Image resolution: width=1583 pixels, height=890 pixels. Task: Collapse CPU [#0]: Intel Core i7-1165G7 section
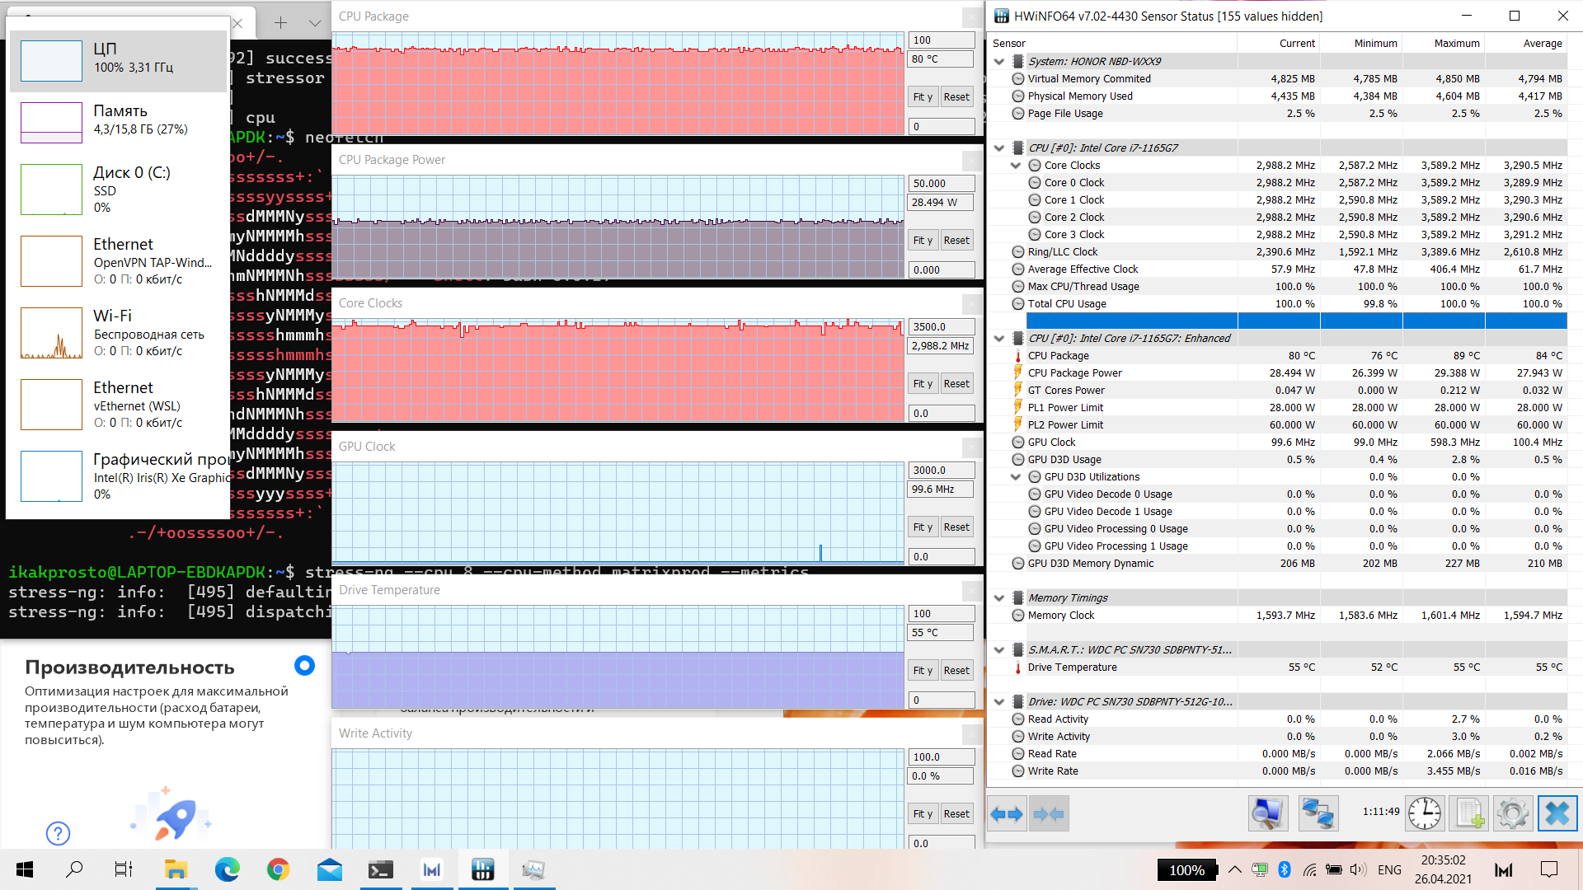click(x=999, y=148)
